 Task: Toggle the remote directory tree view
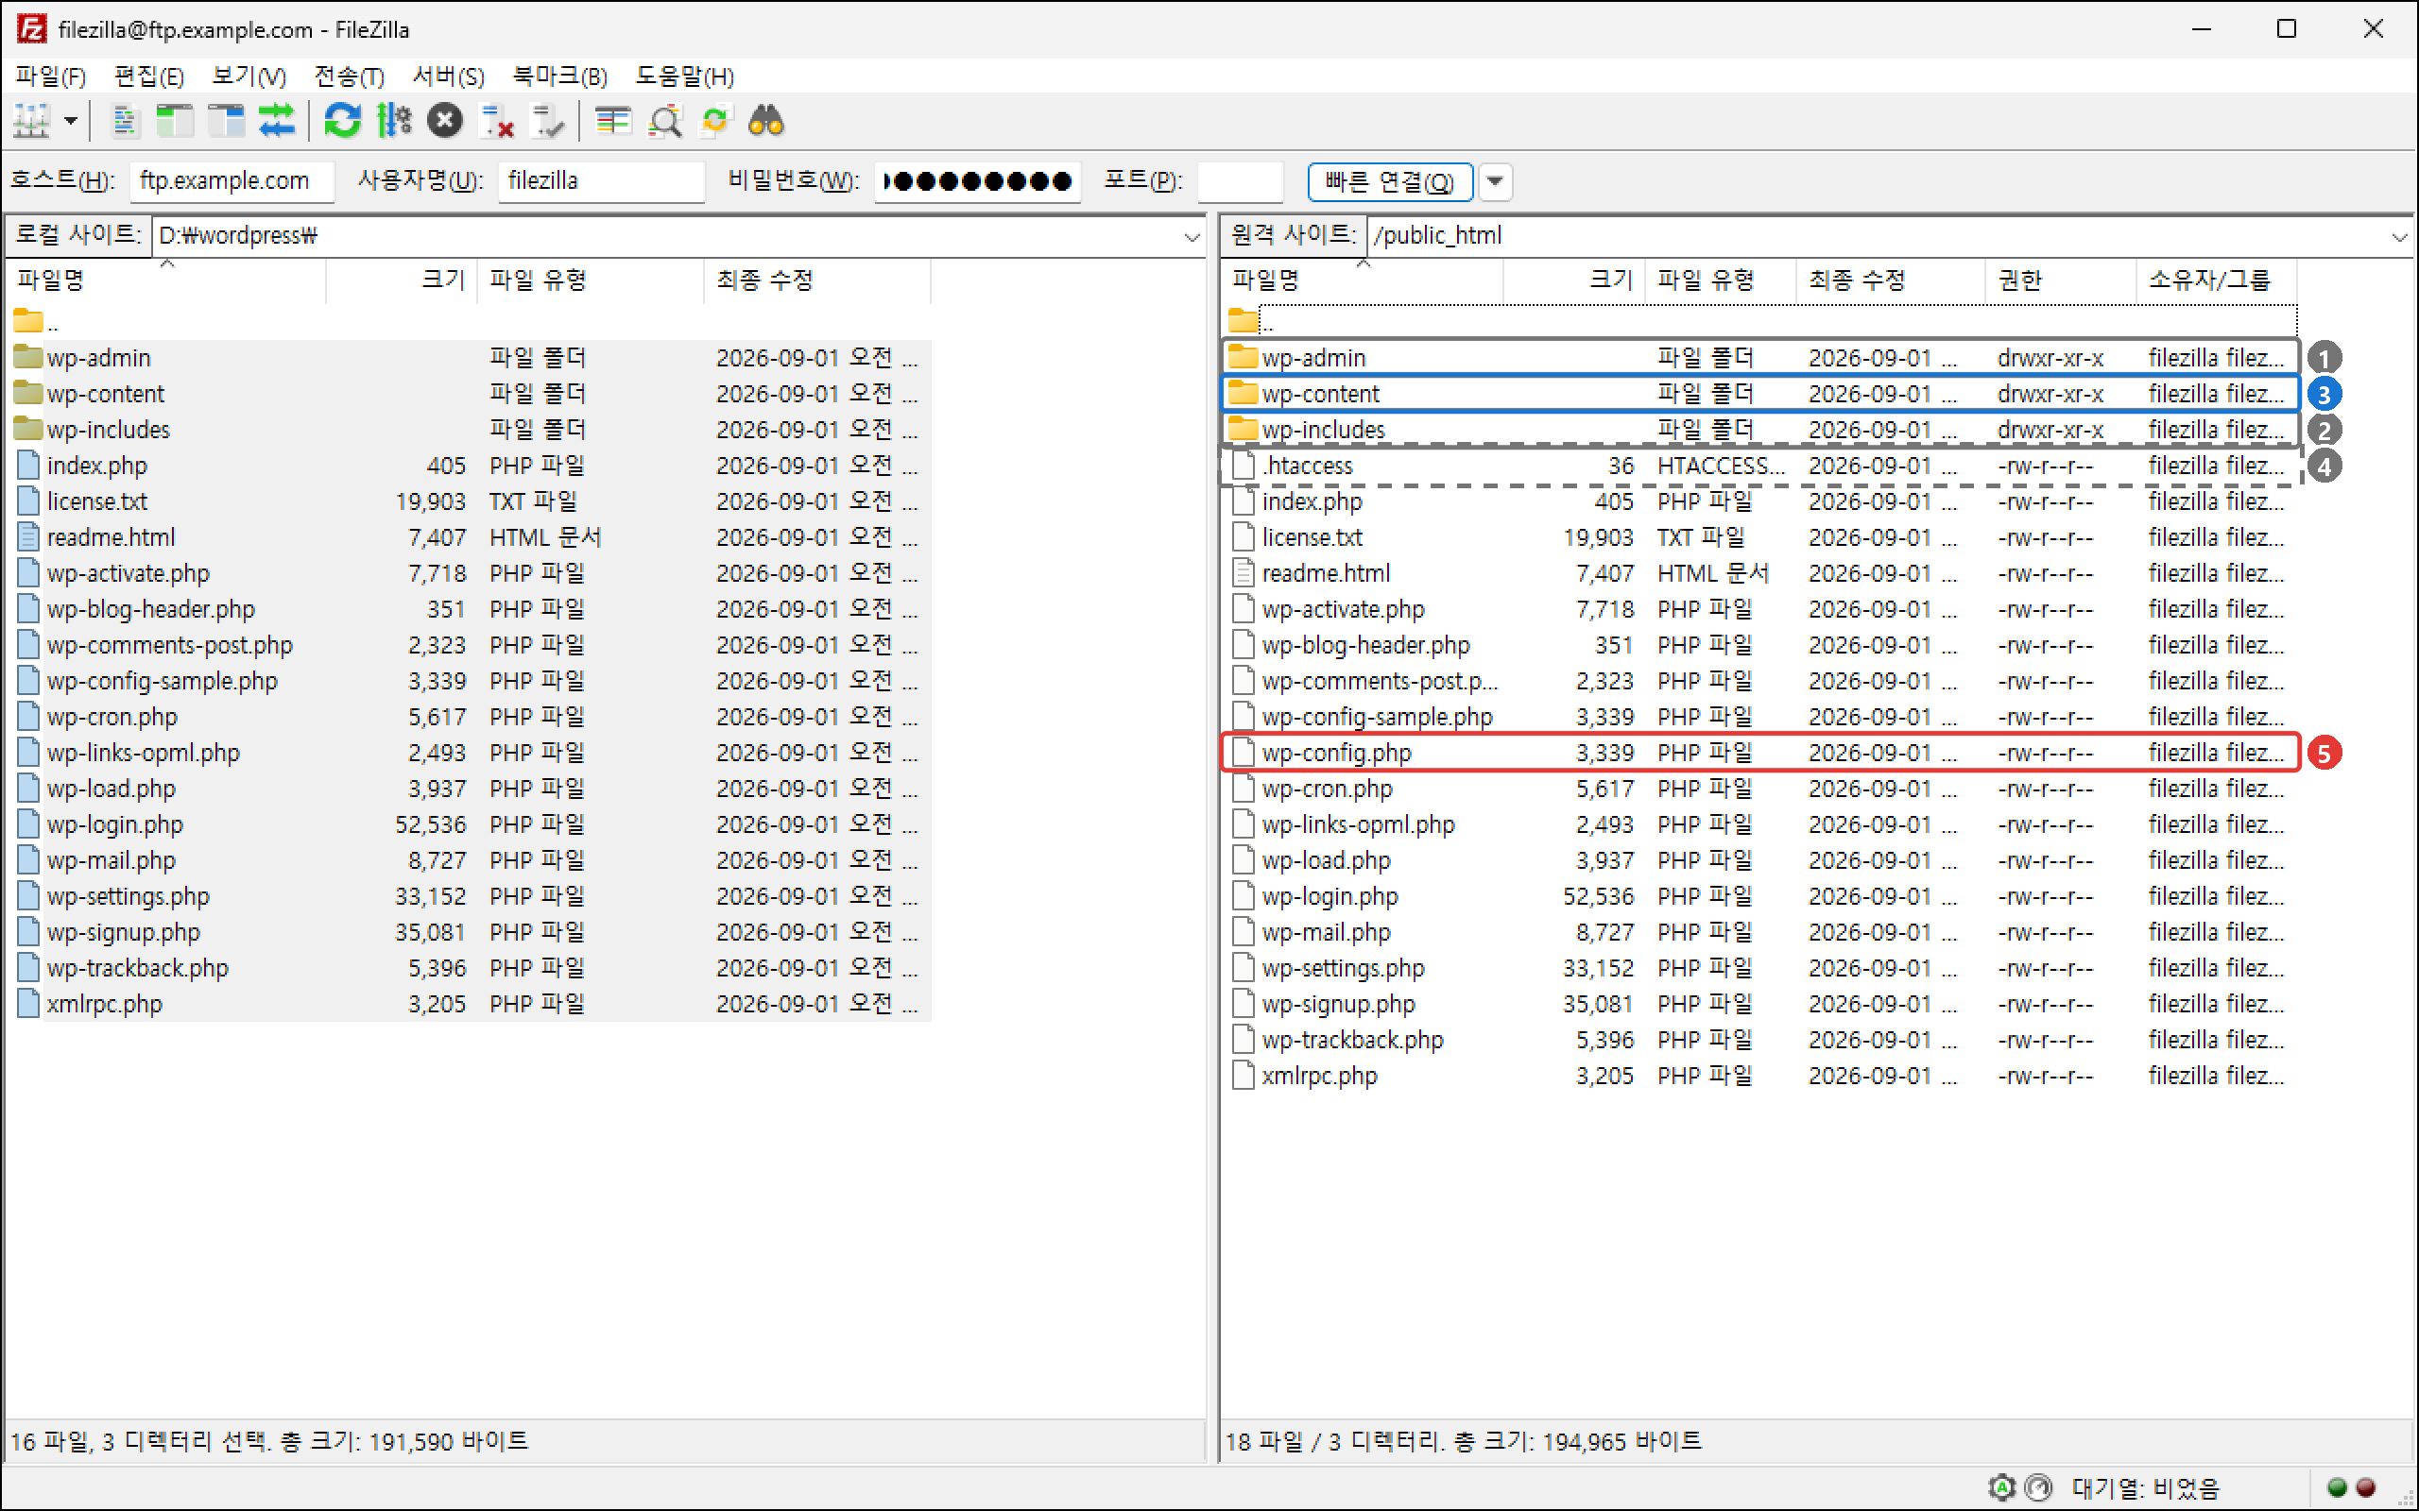click(226, 121)
